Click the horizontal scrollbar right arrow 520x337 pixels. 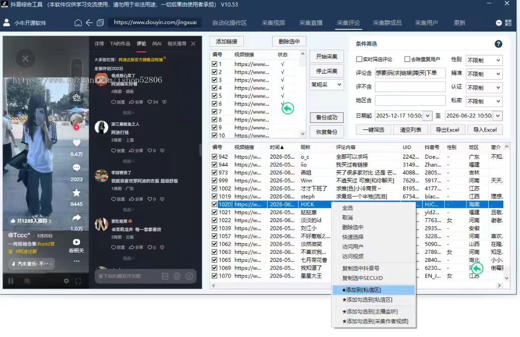(x=499, y=286)
